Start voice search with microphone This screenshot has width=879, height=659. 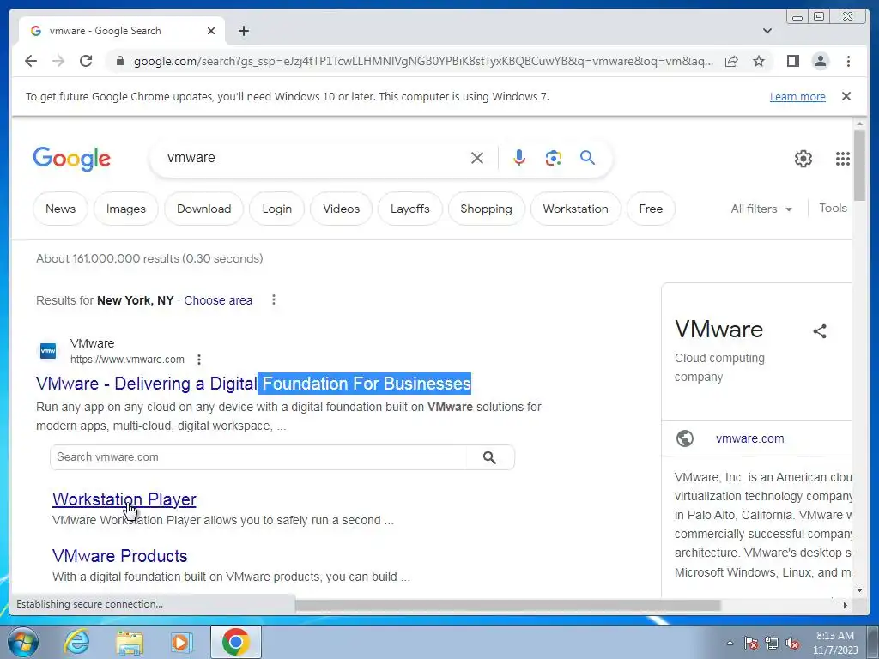[x=519, y=158]
